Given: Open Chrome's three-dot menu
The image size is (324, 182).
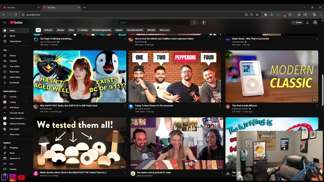Looking at the screenshot, I should 320,15.
